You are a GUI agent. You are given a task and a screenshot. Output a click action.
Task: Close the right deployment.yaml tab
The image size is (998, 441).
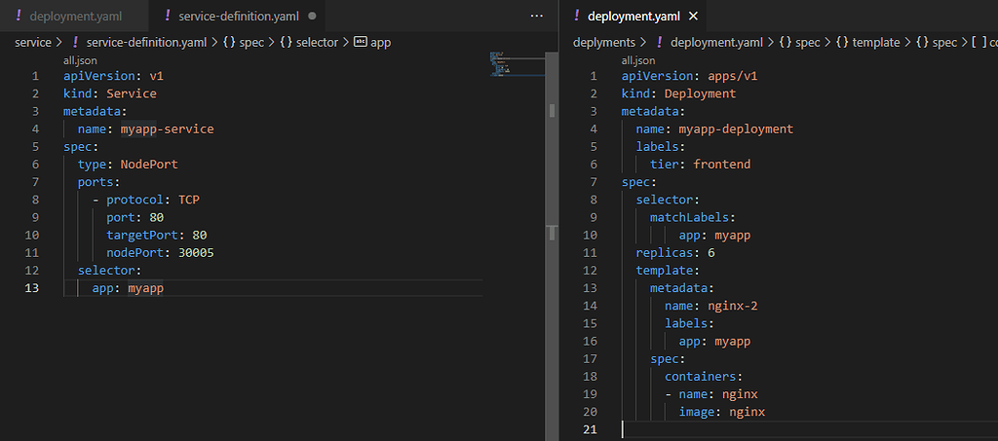(693, 17)
